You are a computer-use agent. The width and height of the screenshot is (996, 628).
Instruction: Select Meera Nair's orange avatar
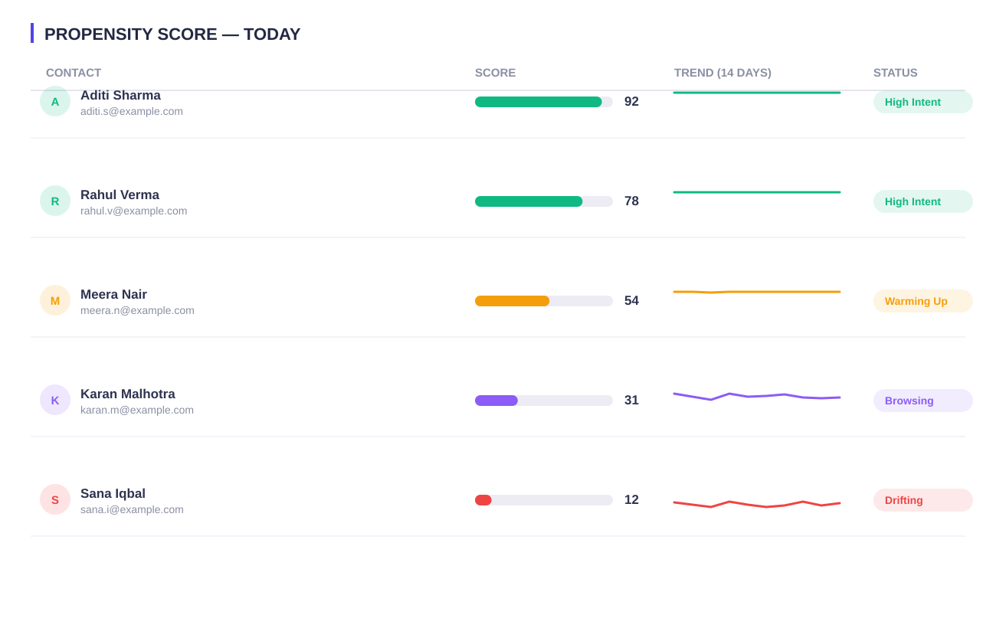(55, 300)
